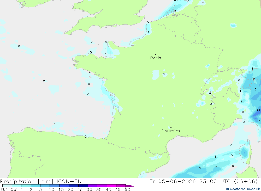This screenshot has height=191, width=261.
Task: Click the 0.1 legend scale label
Action: click(x=4, y=189)
